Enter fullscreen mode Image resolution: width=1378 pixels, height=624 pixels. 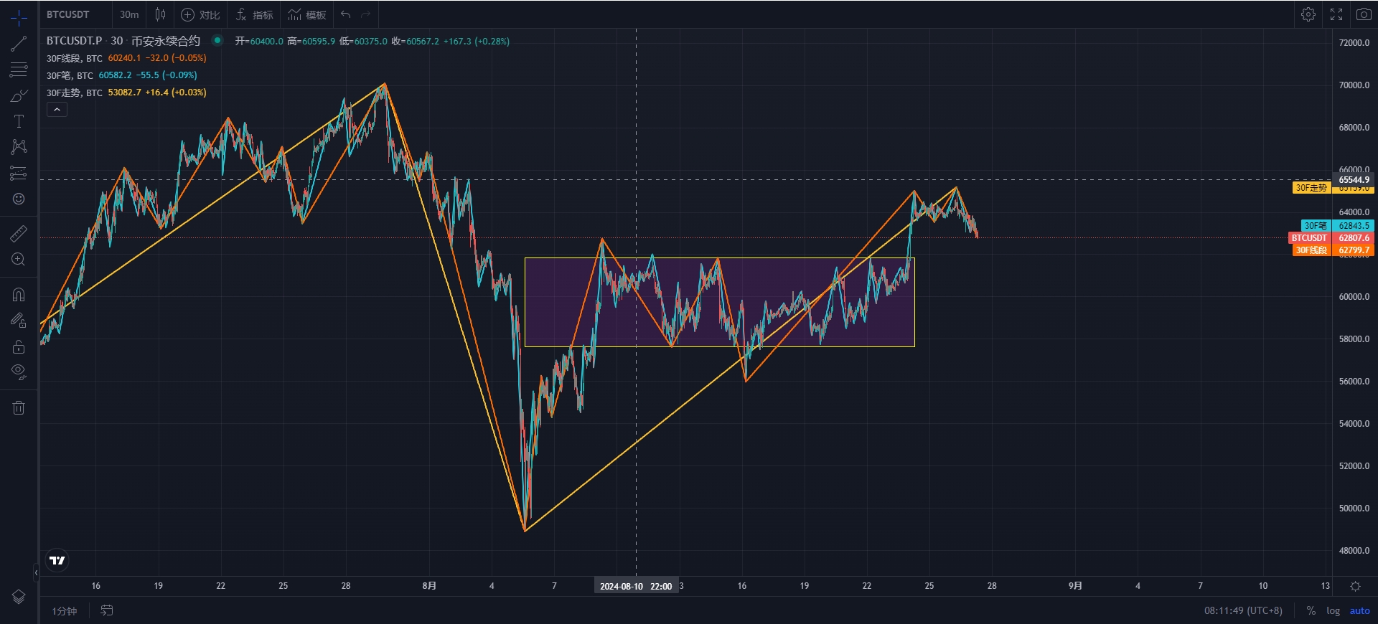pyautogui.click(x=1336, y=14)
